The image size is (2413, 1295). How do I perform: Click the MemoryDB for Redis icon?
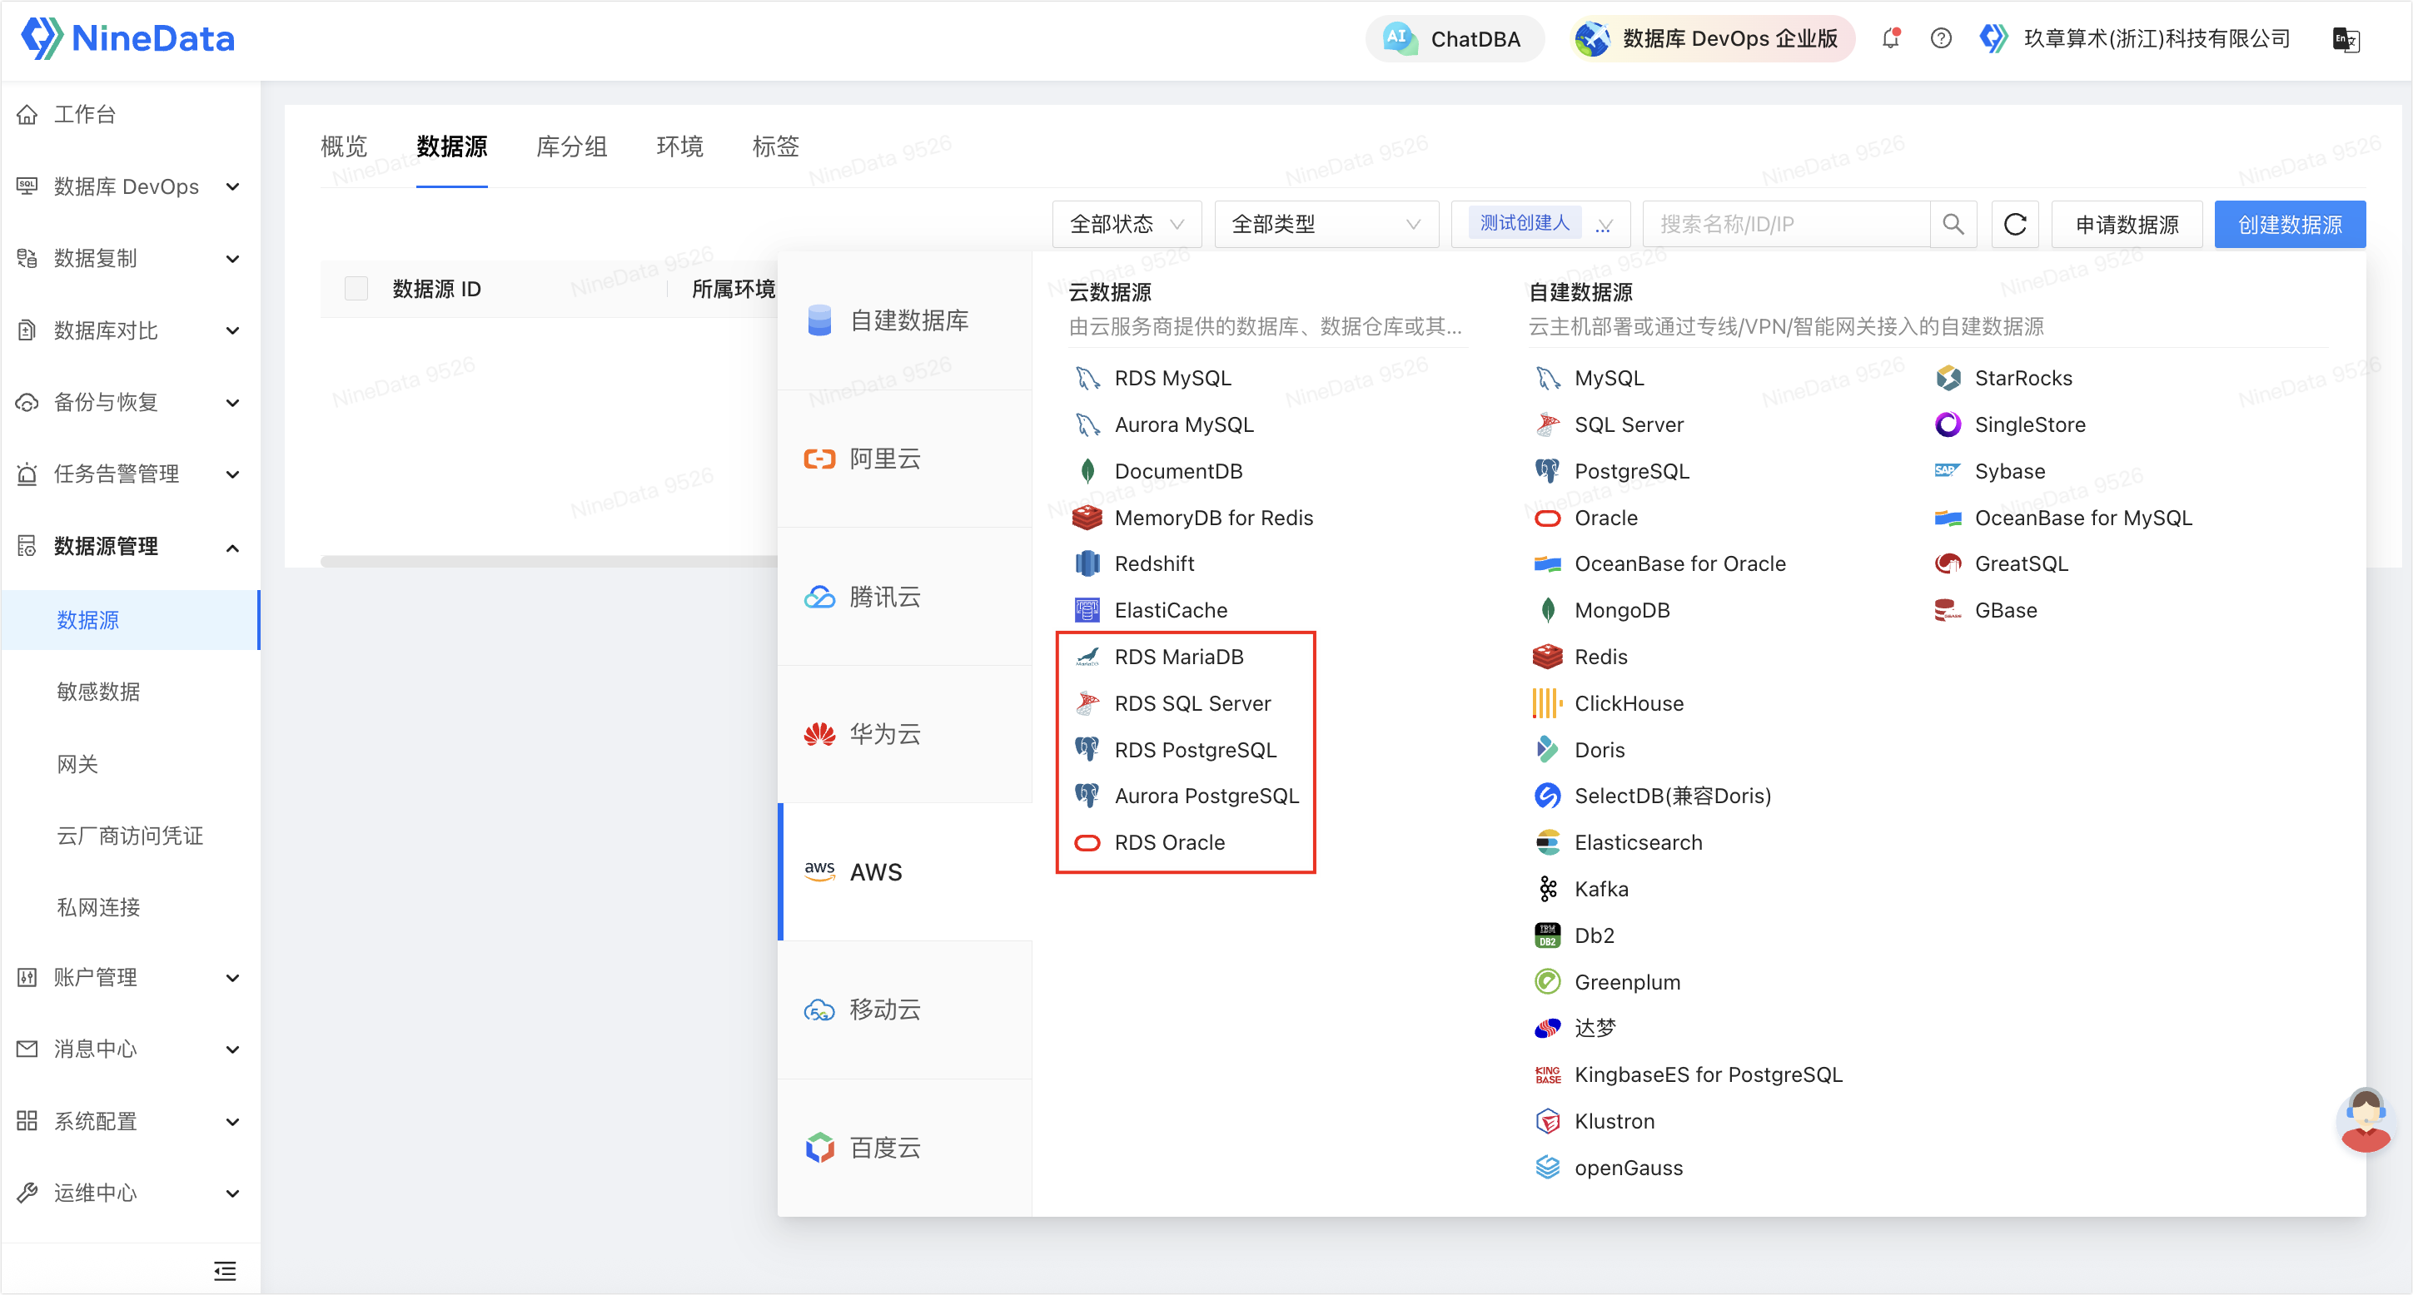(1087, 518)
